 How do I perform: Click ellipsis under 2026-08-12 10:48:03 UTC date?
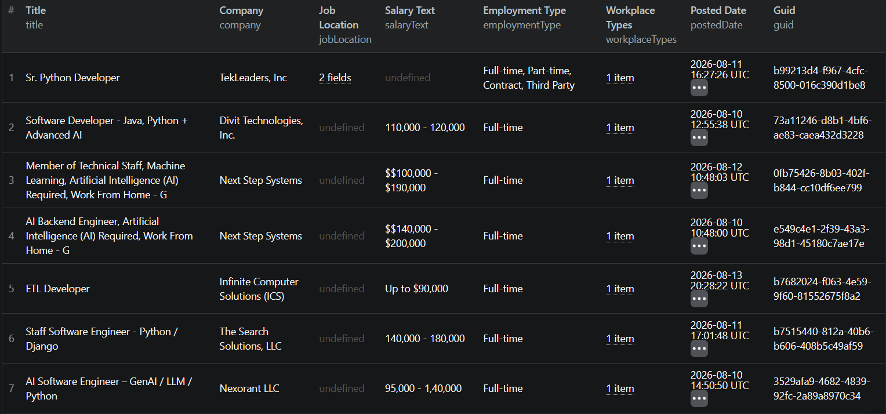[x=699, y=191]
